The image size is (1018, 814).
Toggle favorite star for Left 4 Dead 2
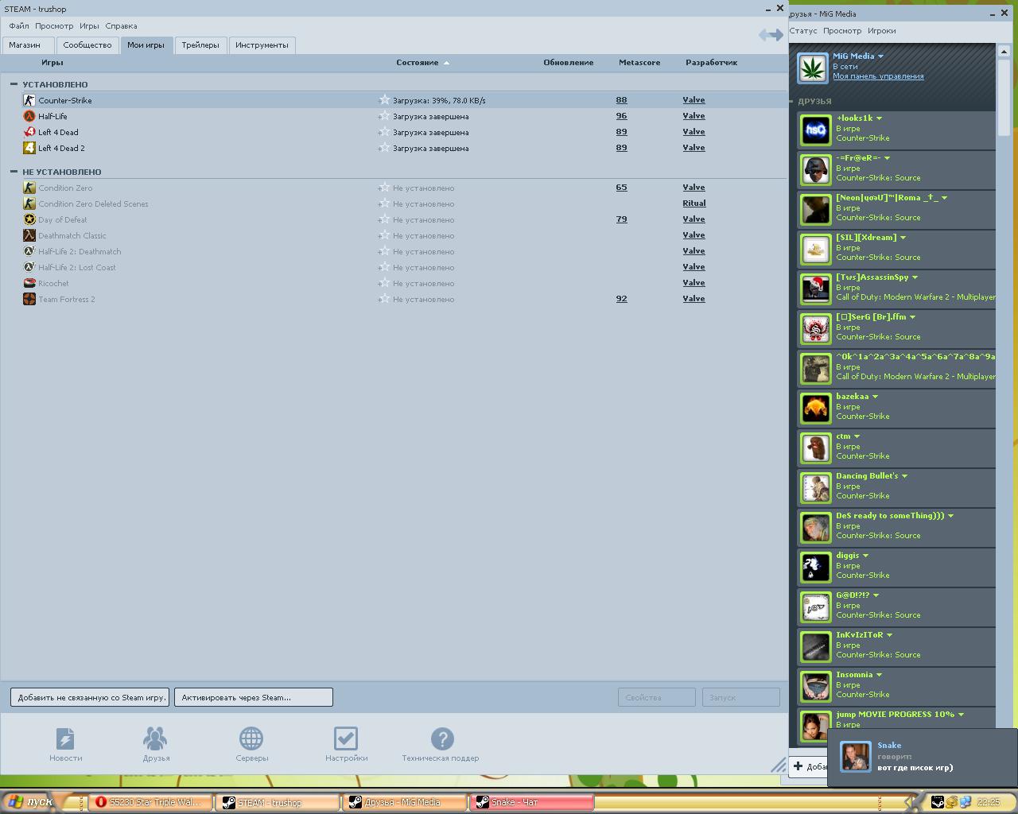point(384,148)
